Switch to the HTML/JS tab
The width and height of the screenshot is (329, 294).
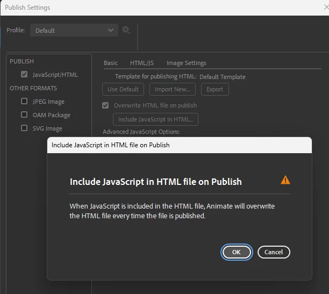[x=142, y=63]
